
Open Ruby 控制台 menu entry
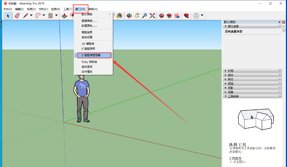tap(93, 62)
